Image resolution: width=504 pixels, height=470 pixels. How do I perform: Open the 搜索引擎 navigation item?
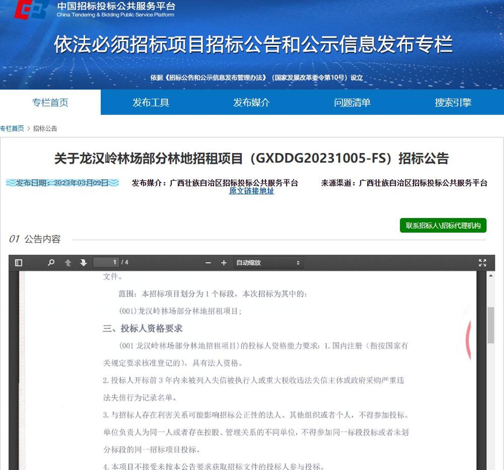coord(453,103)
